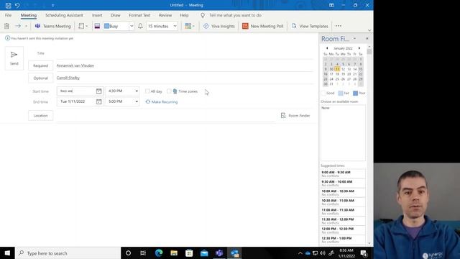Open the Review tab

point(165,15)
